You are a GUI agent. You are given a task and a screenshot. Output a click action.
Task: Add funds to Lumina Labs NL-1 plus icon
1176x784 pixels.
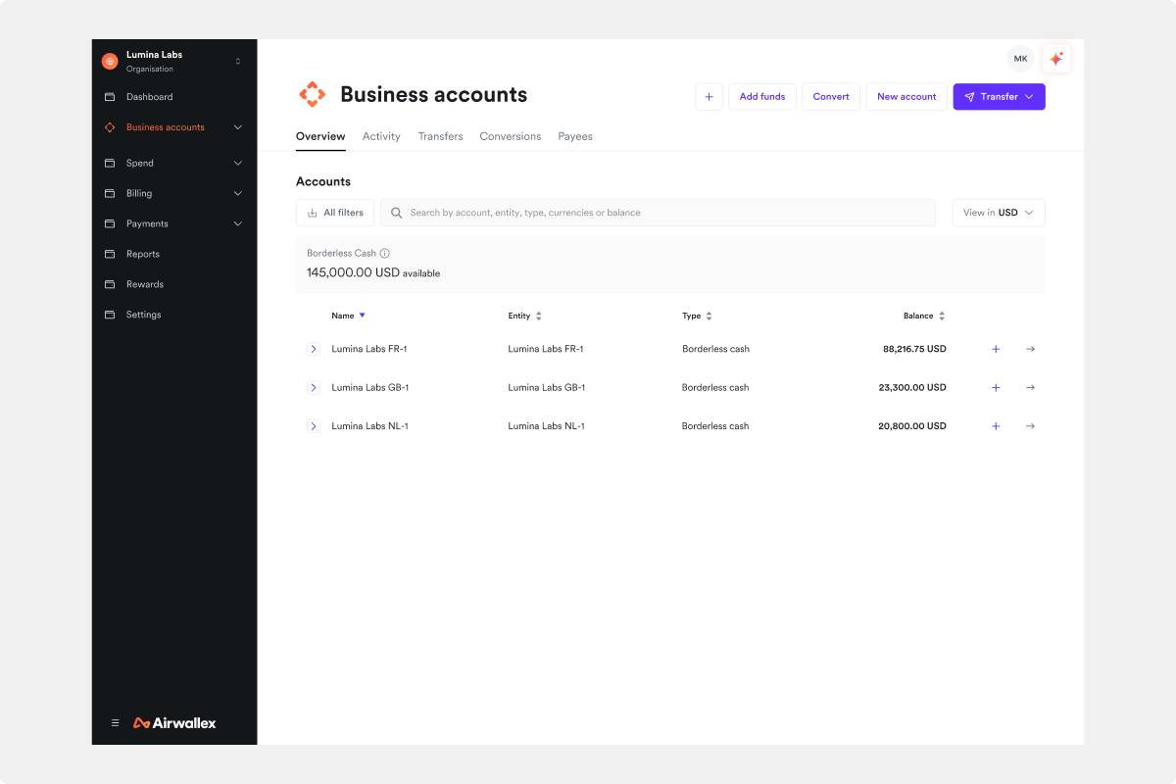pyautogui.click(x=996, y=426)
